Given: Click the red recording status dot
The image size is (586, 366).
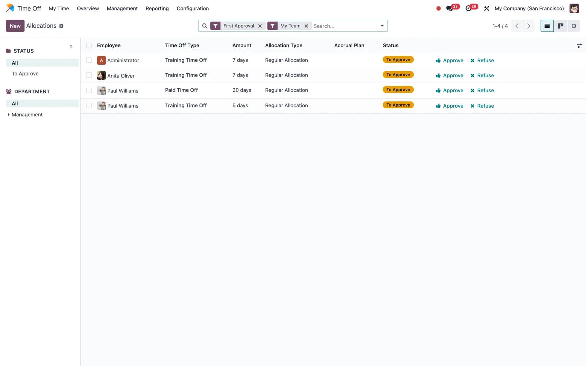Looking at the screenshot, I should point(438,8).
